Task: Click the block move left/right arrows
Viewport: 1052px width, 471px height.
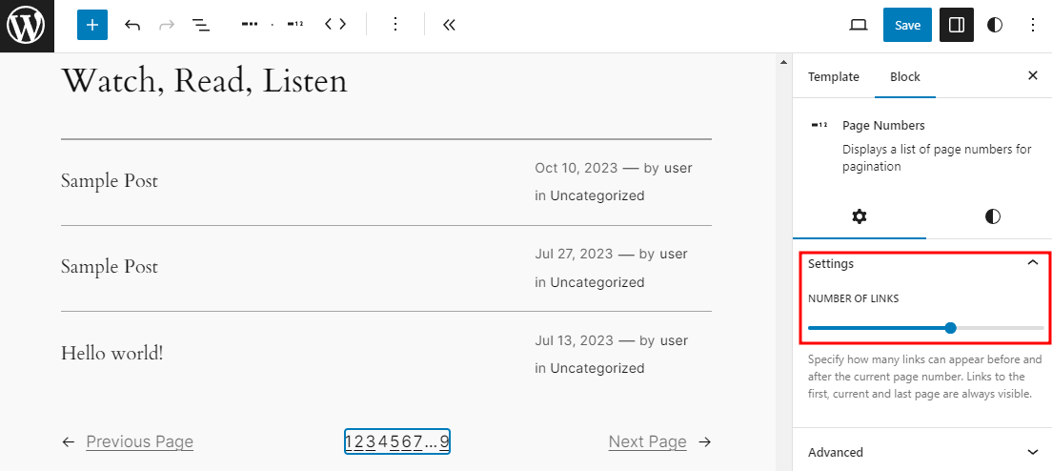Action: 335,25
